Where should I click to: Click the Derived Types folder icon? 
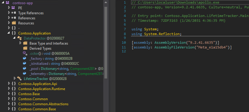25,48
